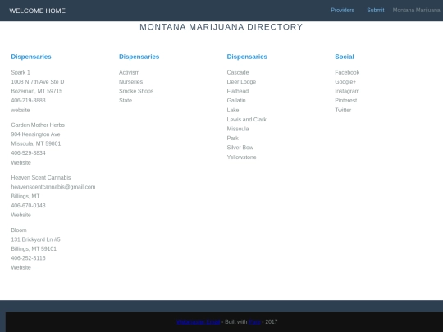Select Gallatin county
Image resolution: width=443 pixels, height=332 pixels.
point(236,100)
